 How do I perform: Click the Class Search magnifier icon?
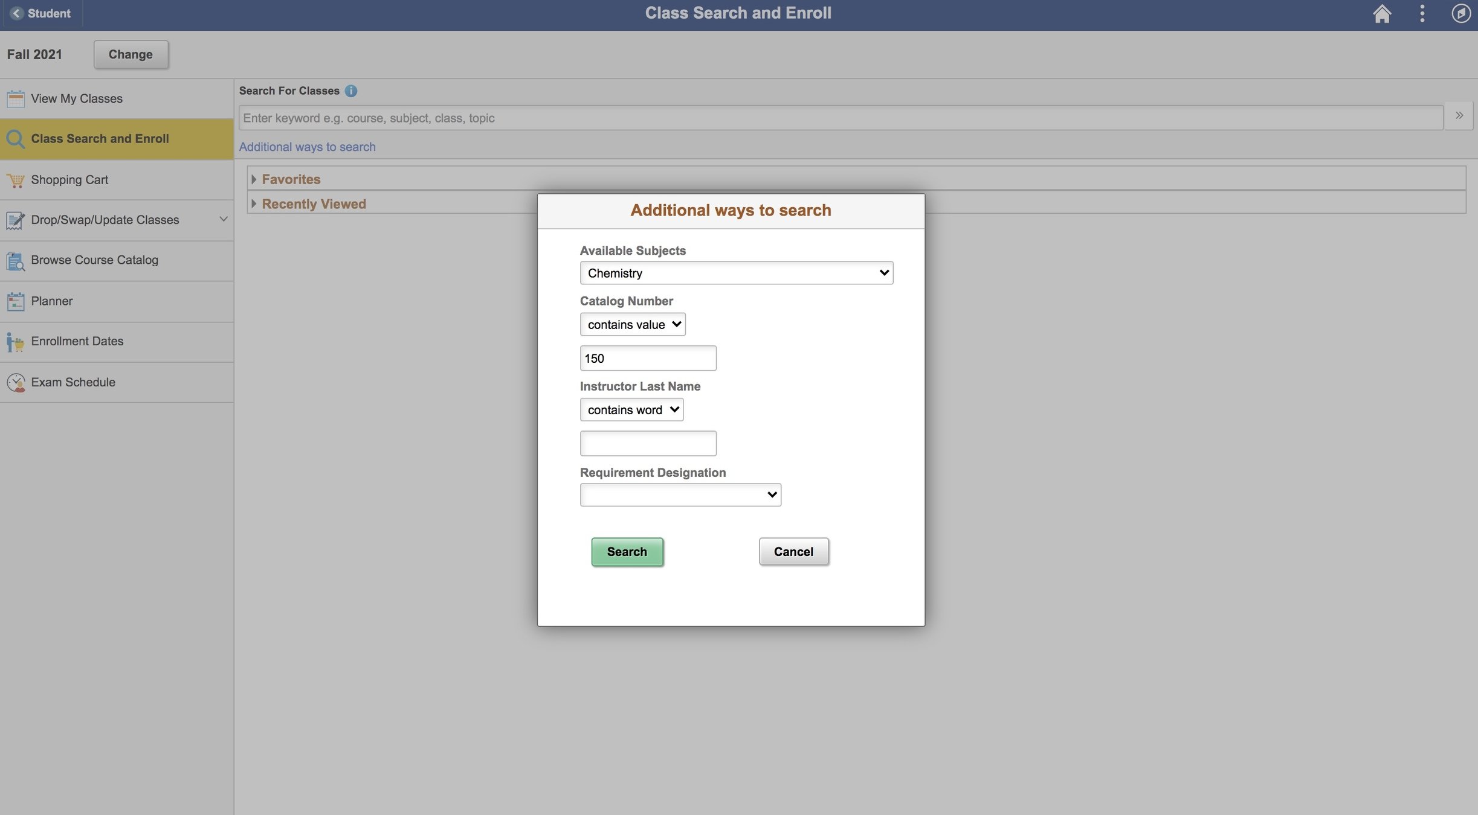tap(15, 139)
